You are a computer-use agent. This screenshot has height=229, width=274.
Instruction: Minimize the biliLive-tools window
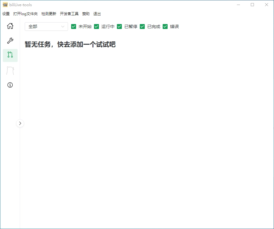pos(238,5)
